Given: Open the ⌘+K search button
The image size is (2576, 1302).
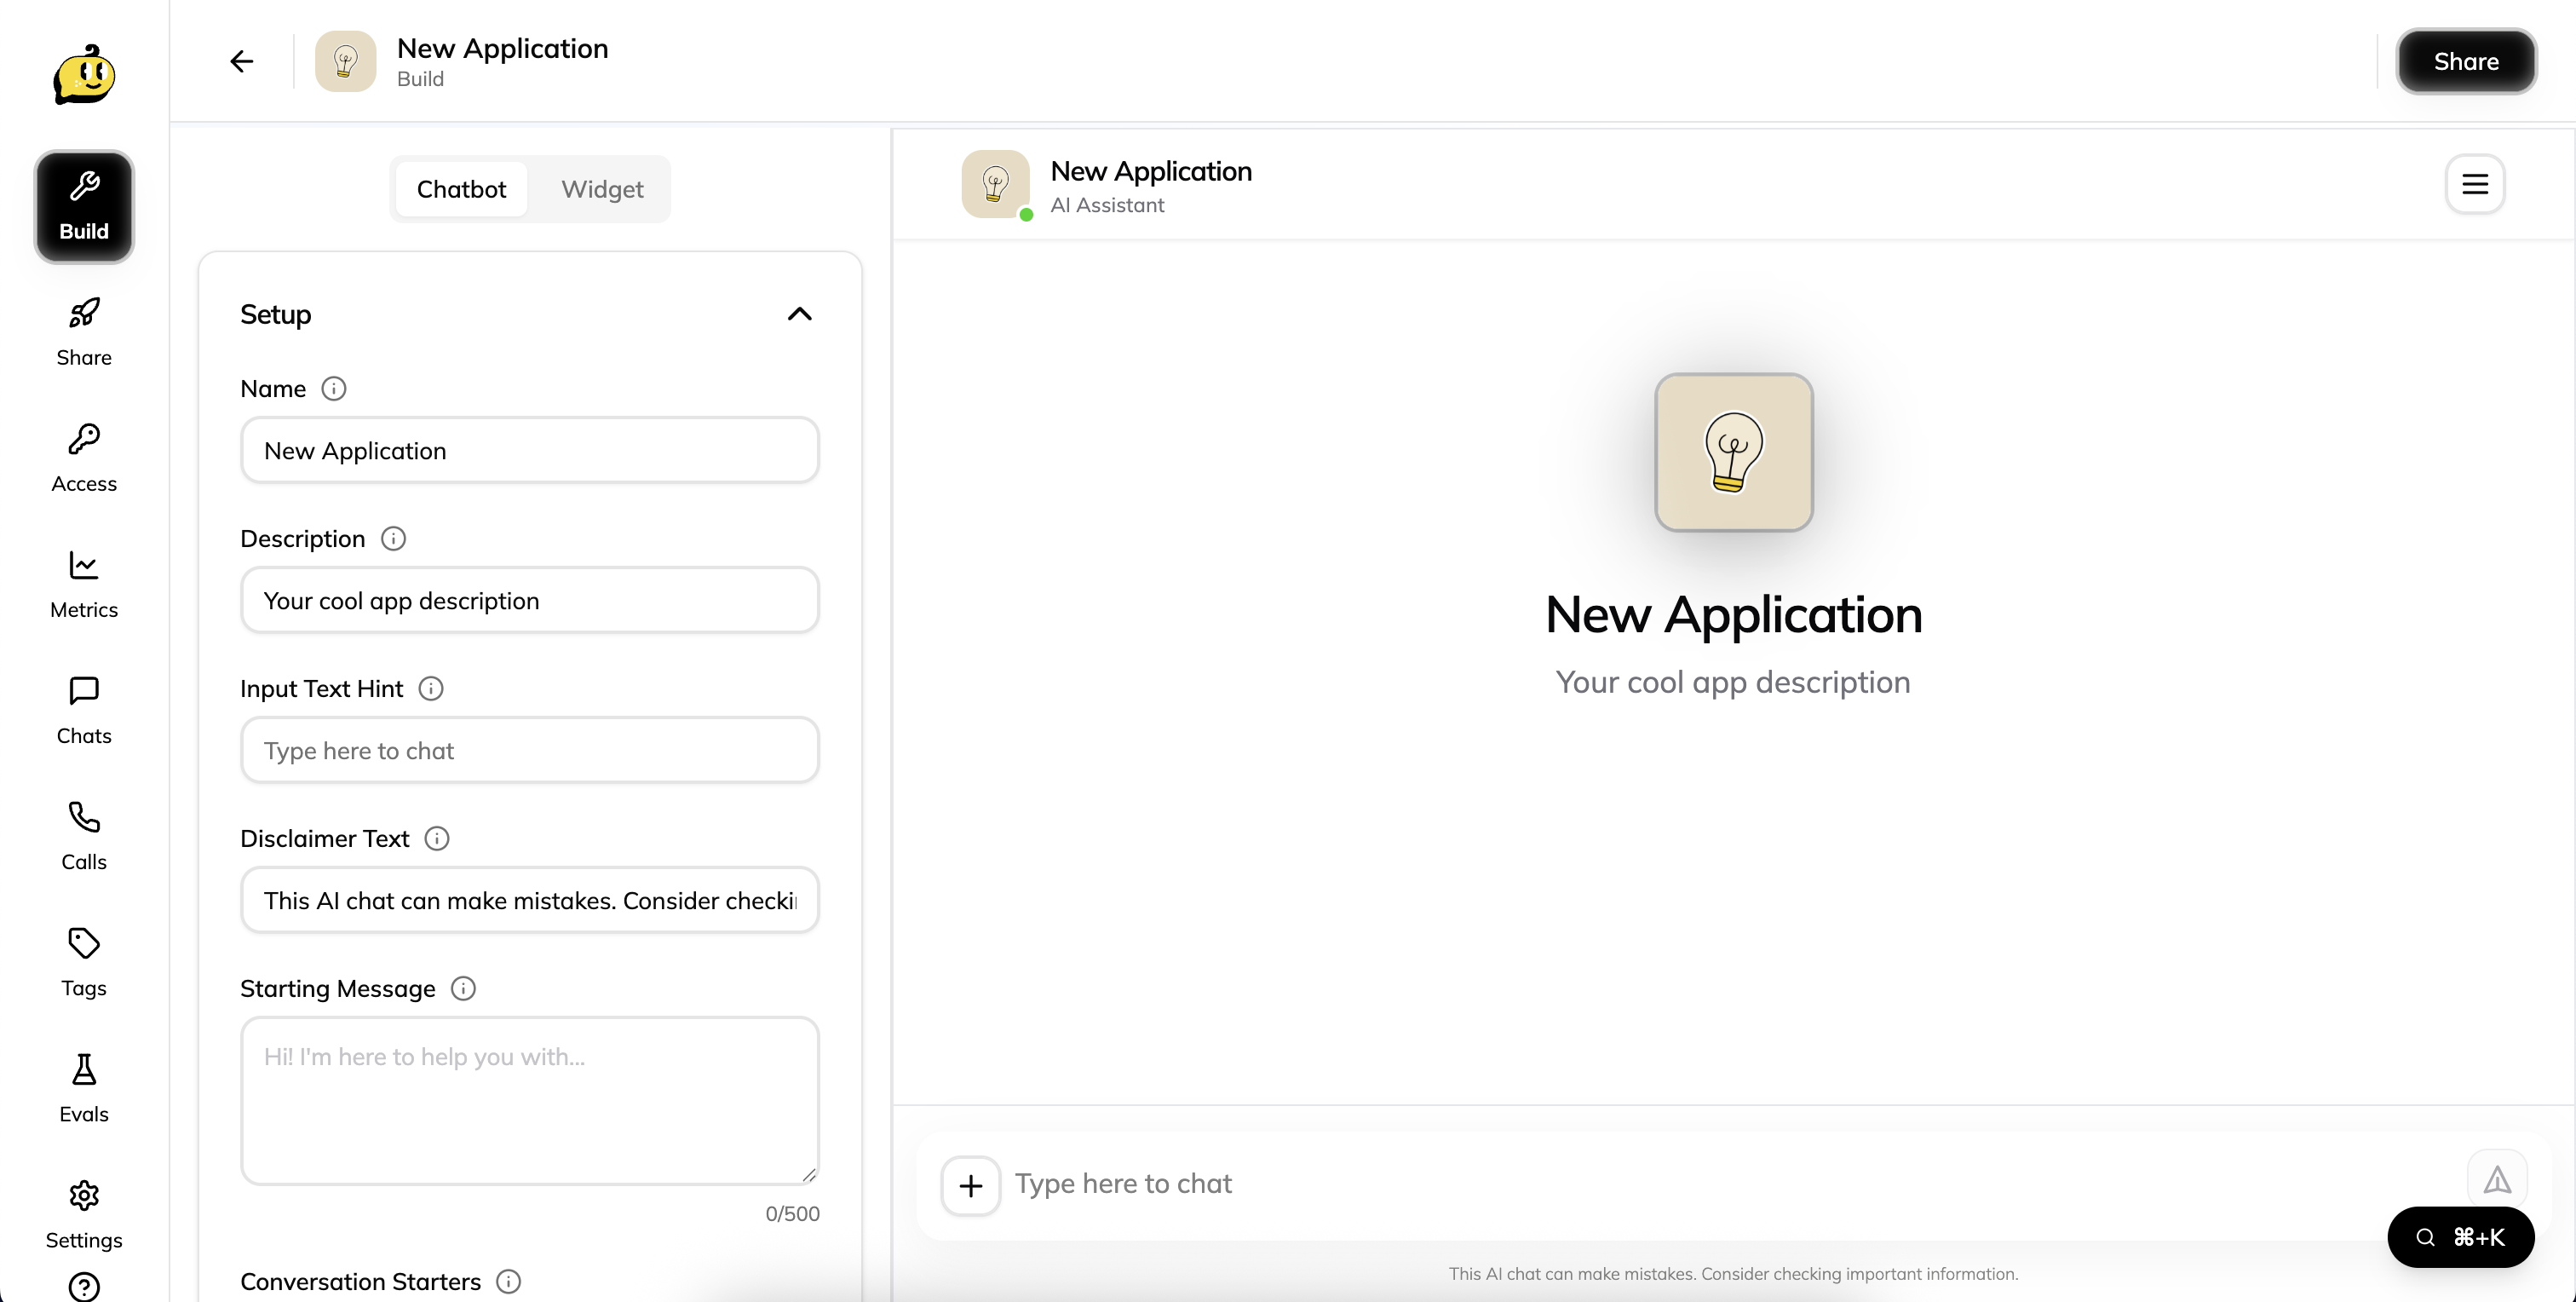Looking at the screenshot, I should [x=2460, y=1238].
